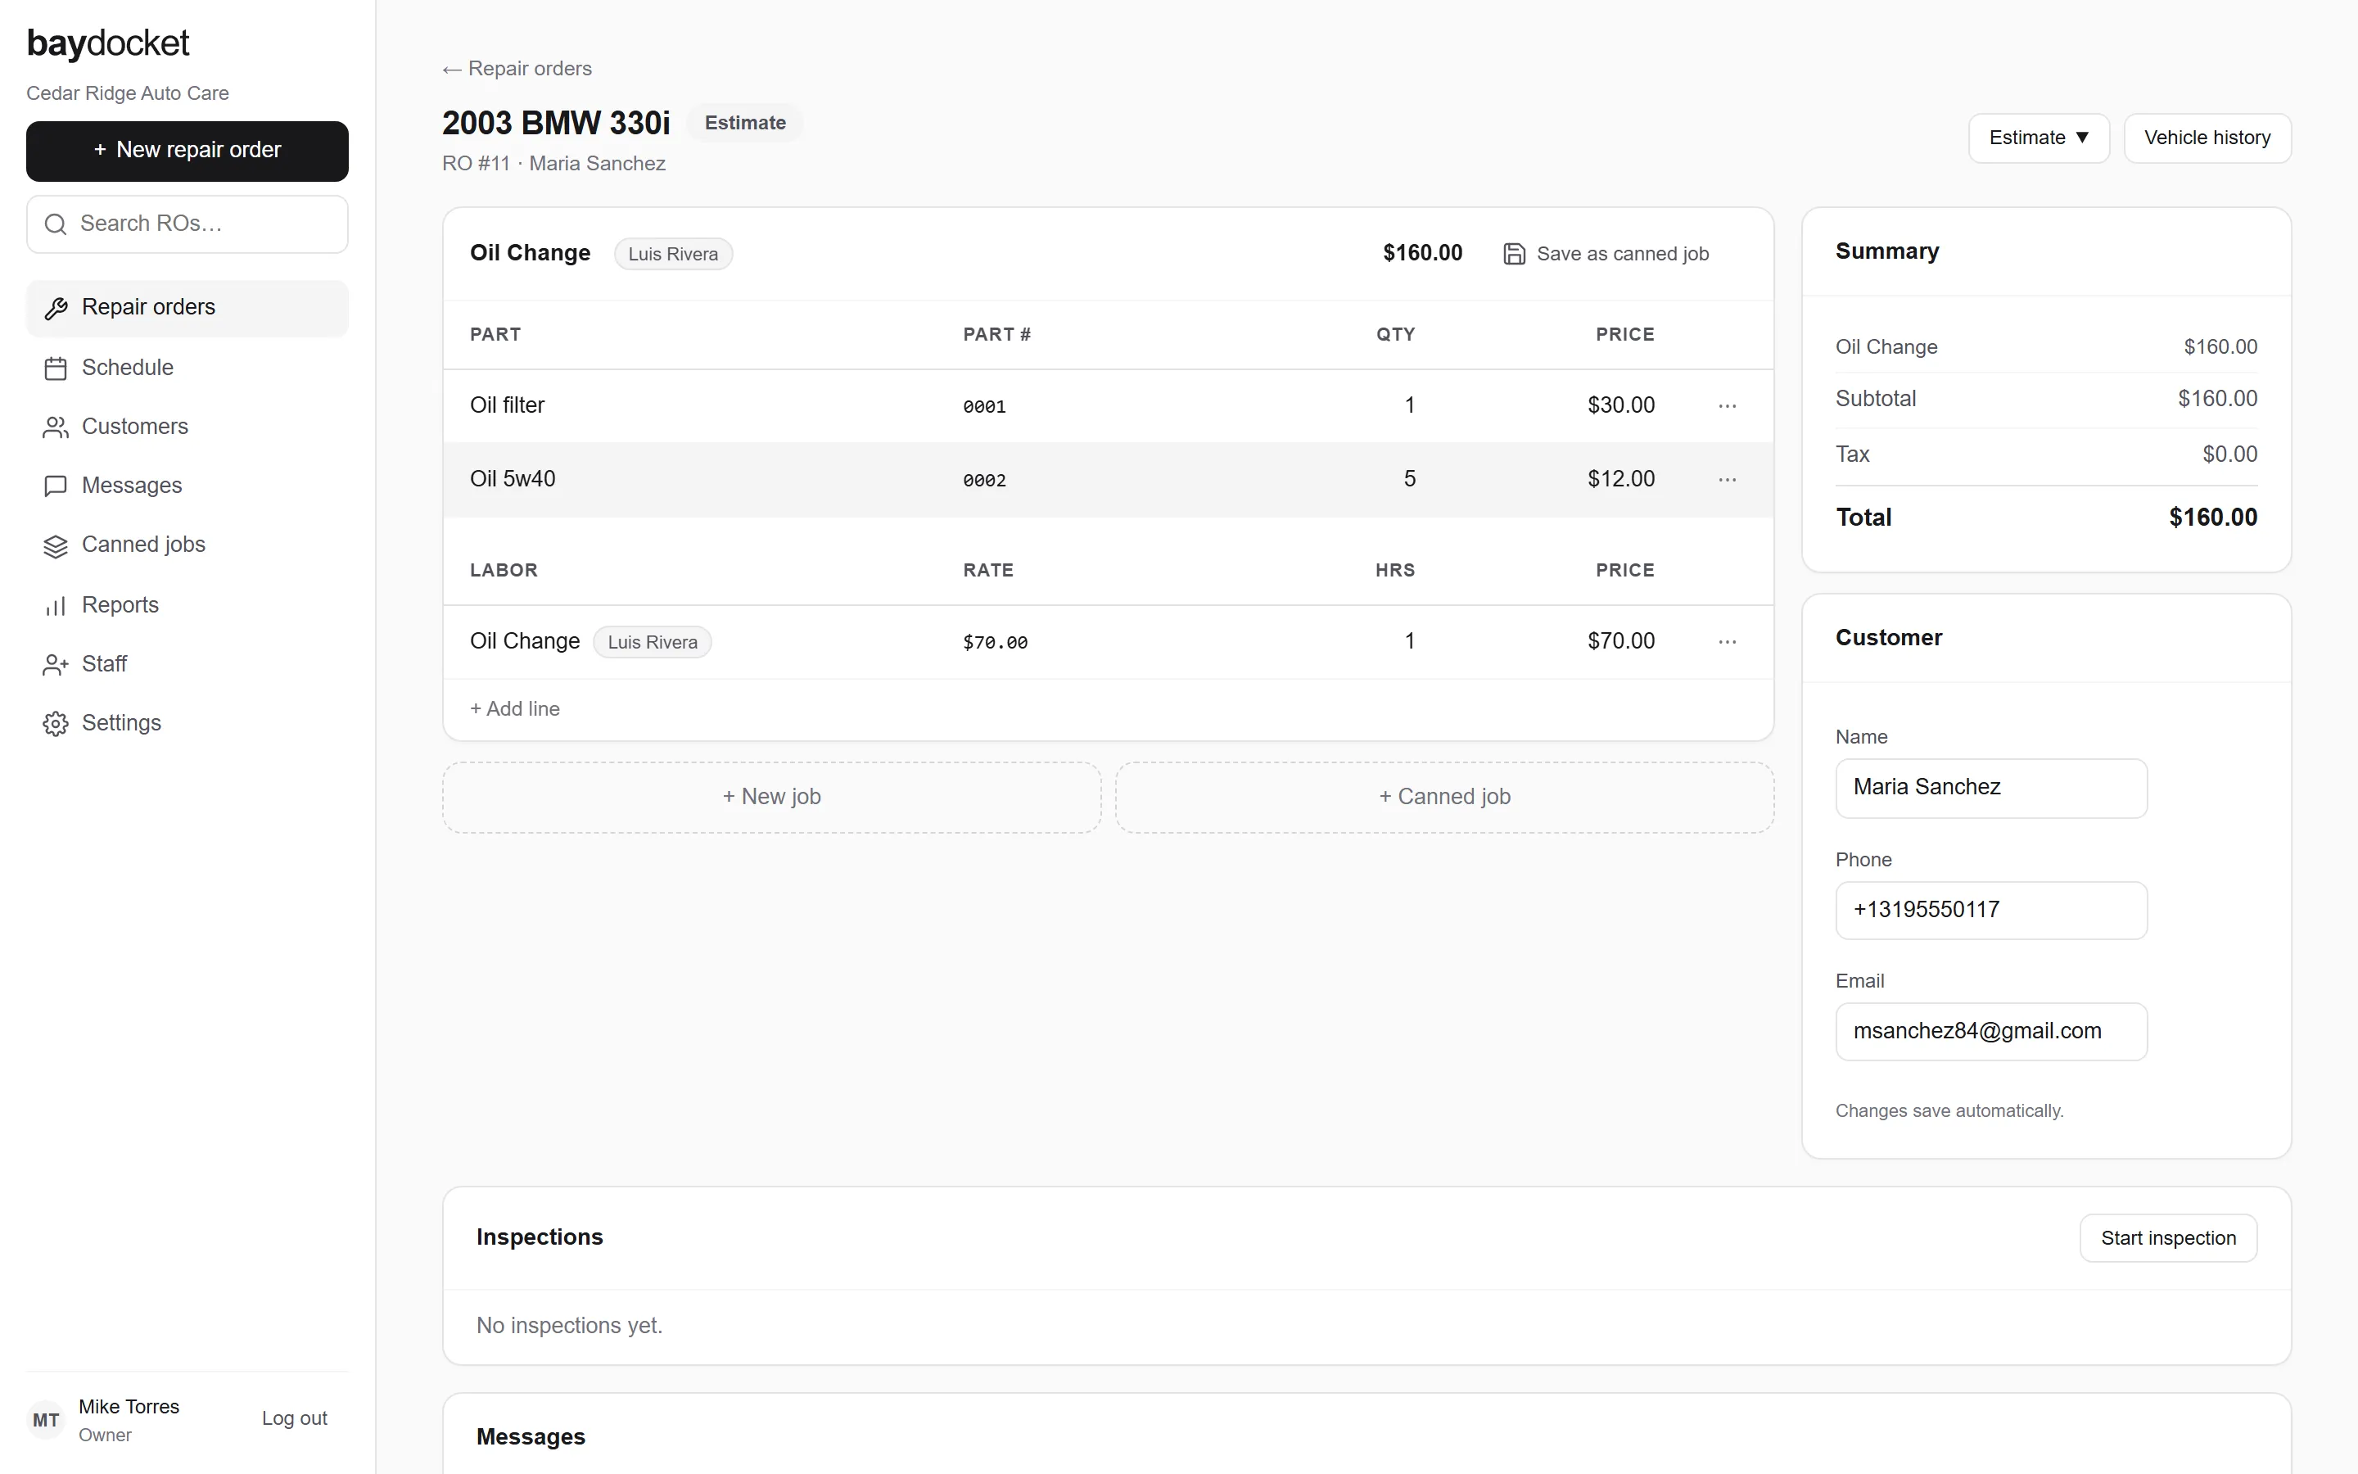
Task: Click the Staff add-person icon
Action: click(x=56, y=665)
